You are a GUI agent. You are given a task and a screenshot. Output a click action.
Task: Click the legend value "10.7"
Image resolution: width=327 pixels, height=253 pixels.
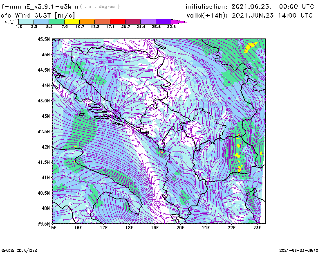(x=80, y=27)
